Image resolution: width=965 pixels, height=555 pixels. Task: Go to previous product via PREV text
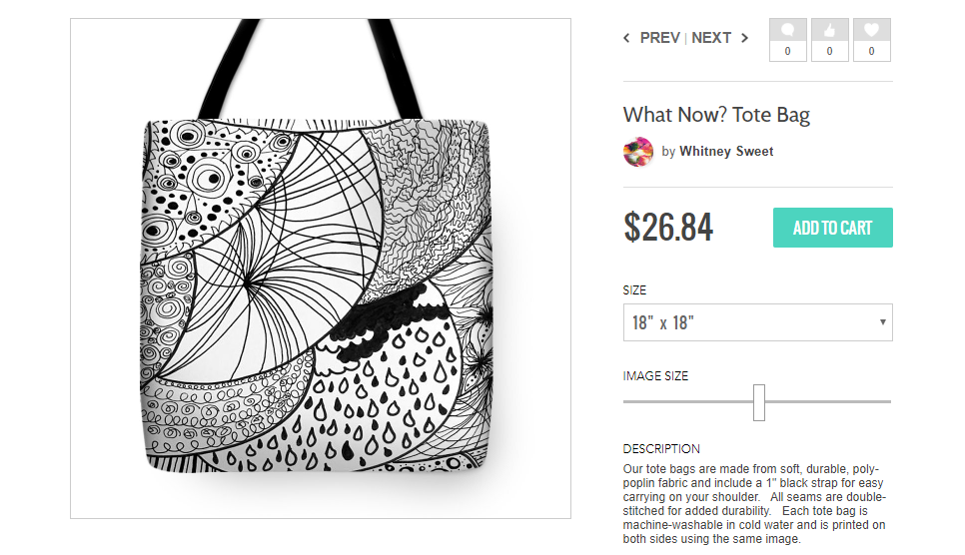pos(659,38)
